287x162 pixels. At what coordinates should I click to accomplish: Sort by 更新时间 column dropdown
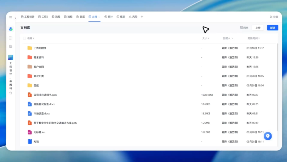click(254, 38)
